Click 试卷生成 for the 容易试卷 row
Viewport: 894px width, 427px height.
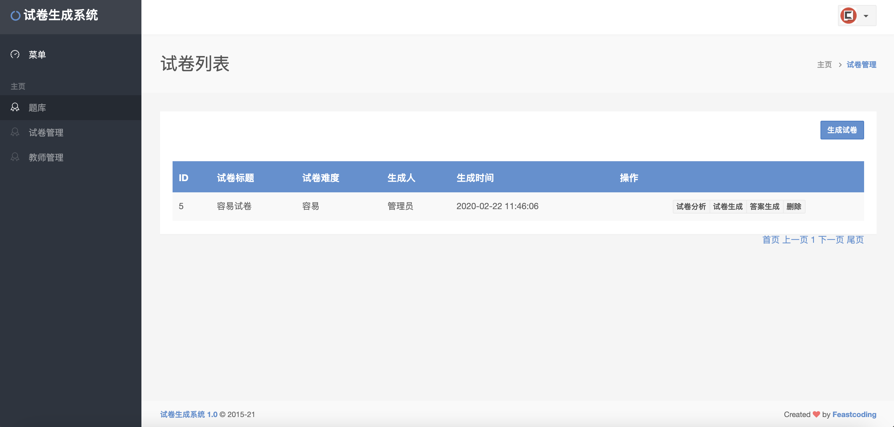728,207
